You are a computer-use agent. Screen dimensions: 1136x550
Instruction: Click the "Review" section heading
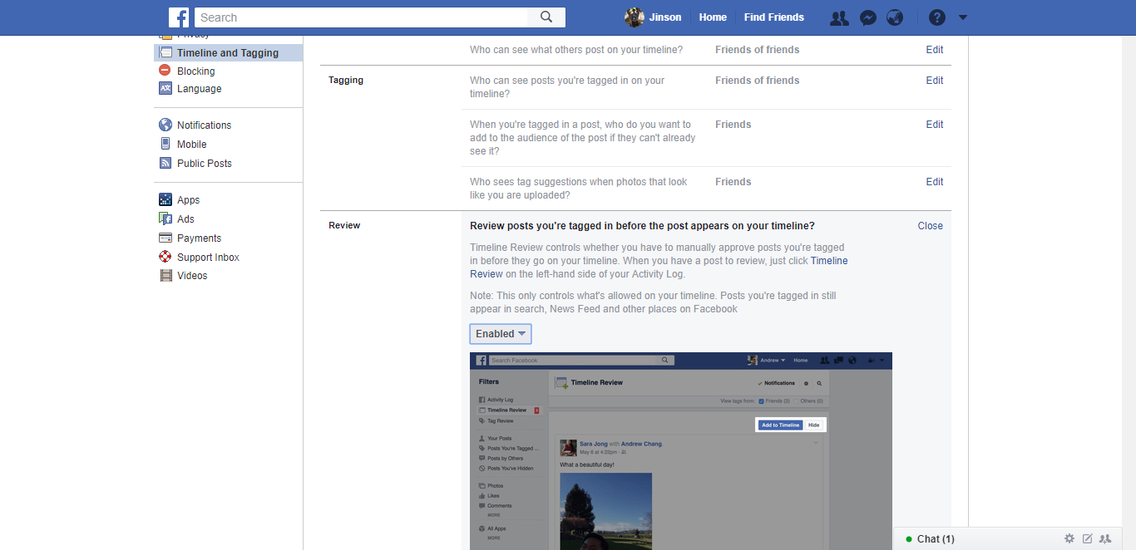(x=344, y=225)
